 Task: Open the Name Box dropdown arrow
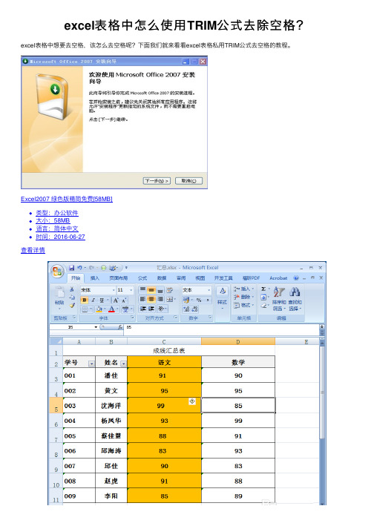coord(96,327)
